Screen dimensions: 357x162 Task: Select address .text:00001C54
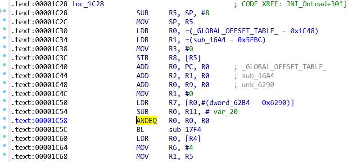[39, 112]
